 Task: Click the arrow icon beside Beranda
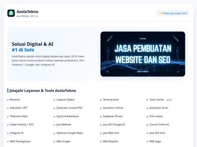pos(8,100)
